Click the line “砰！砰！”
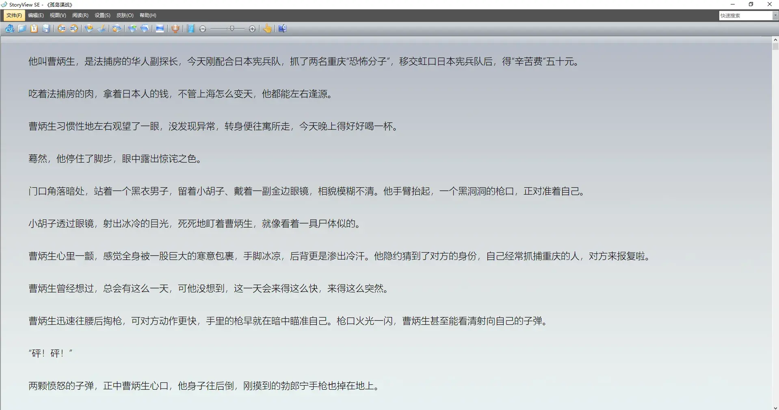The width and height of the screenshot is (779, 410). coord(51,353)
